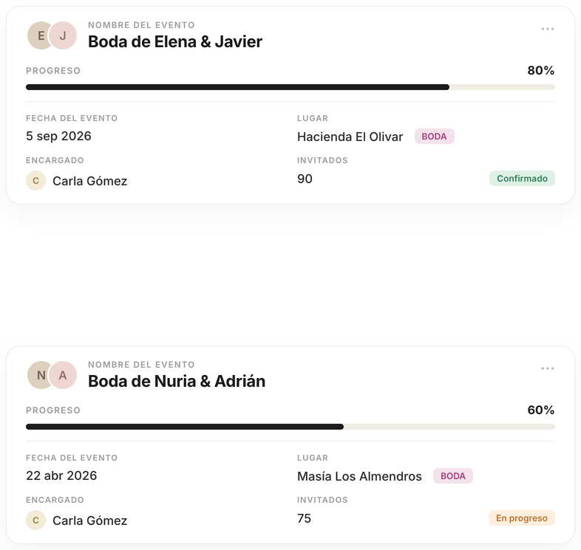Open the Boda de Nuria & Adrián title
Screen dimensions: 581x550
177,381
